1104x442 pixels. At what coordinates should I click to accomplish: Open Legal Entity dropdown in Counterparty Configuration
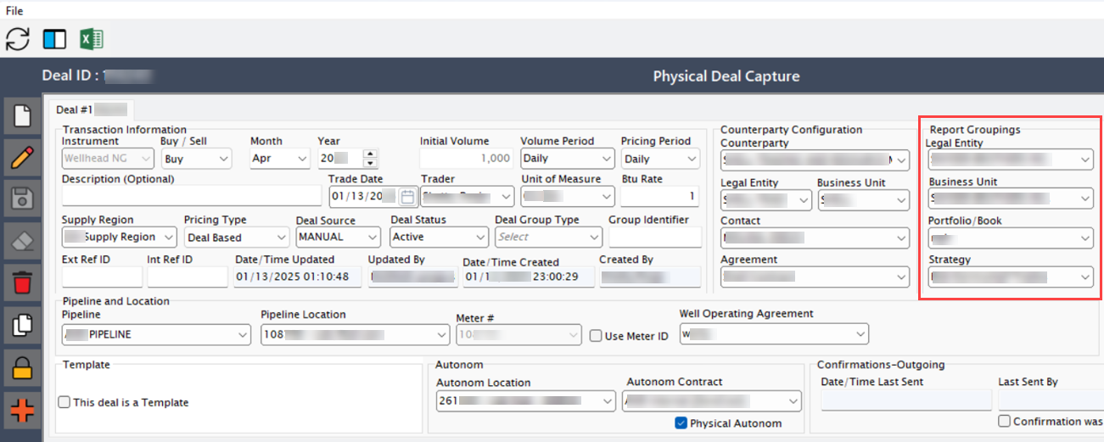point(766,200)
